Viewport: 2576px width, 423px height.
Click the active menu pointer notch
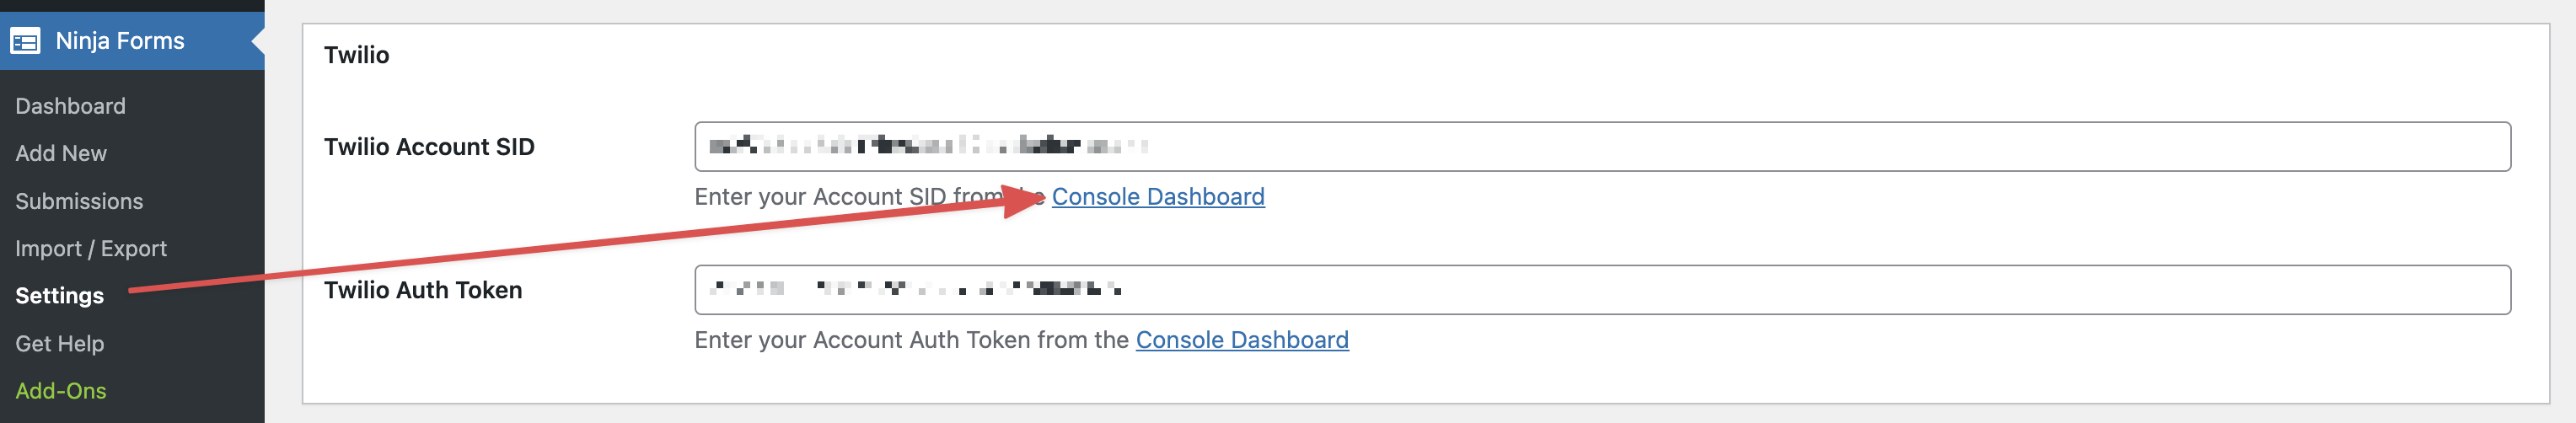click(258, 41)
